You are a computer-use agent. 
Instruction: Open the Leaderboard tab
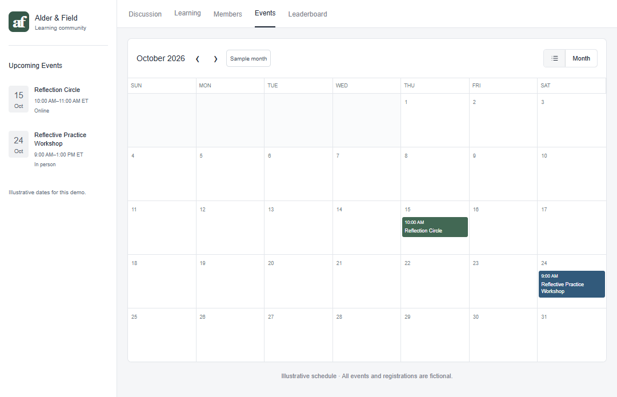[x=308, y=14]
